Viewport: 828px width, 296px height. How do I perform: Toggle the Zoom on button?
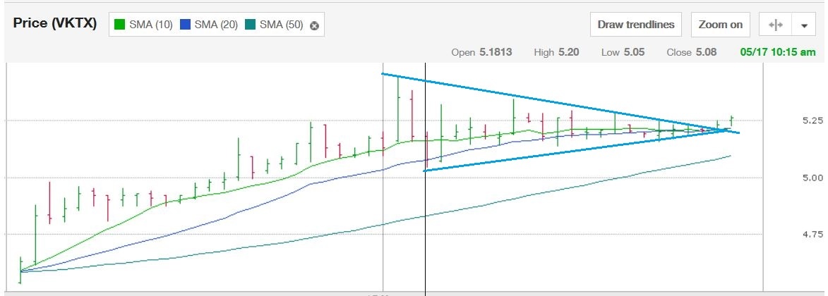pyautogui.click(x=720, y=25)
